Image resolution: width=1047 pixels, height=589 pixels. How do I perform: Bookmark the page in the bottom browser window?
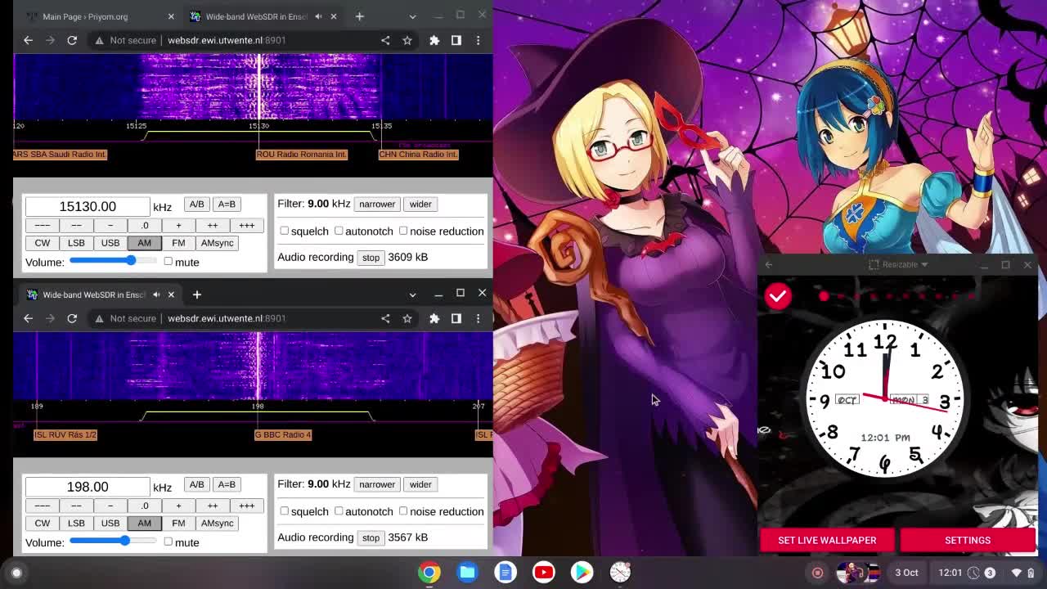pyautogui.click(x=407, y=318)
